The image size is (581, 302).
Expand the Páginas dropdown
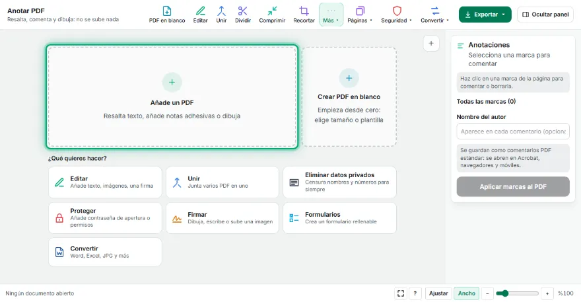pos(360,15)
